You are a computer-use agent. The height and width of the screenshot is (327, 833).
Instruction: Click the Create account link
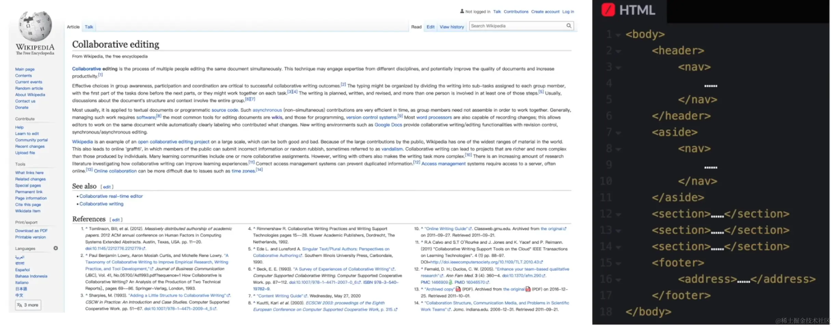[x=545, y=12]
